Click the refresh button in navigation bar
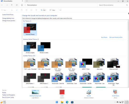 point(17,5)
